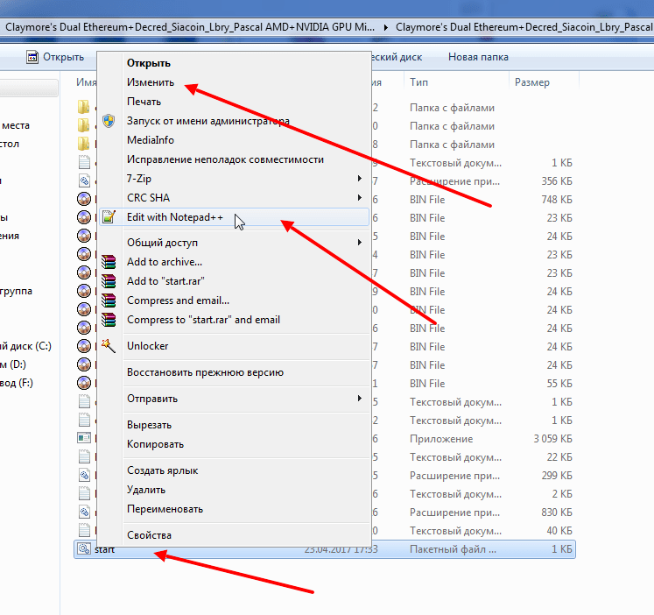Sort by the Тип column header

coord(418,82)
